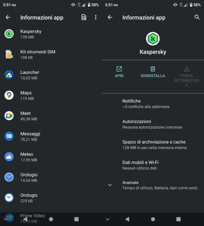Open Spazio di archiviazione e cache
This screenshot has width=204, height=226.
pos(153,145)
